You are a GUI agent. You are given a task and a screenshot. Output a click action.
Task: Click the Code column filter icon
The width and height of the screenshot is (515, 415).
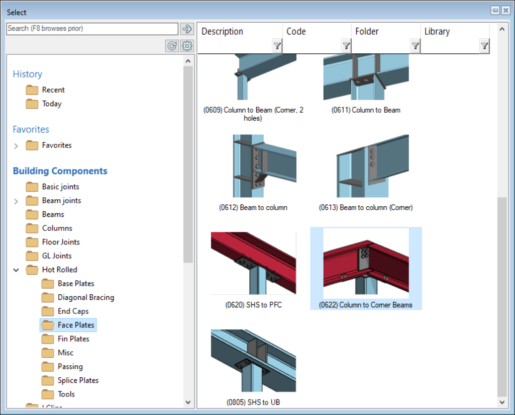pyautogui.click(x=346, y=46)
